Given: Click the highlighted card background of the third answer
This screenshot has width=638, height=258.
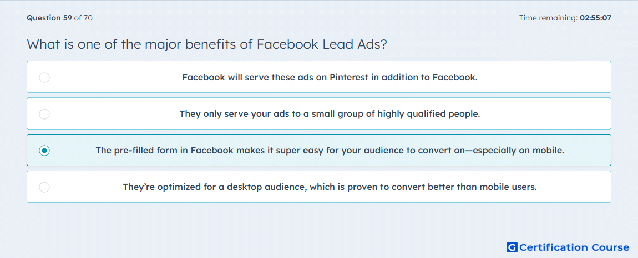Looking at the screenshot, I should point(588,151).
